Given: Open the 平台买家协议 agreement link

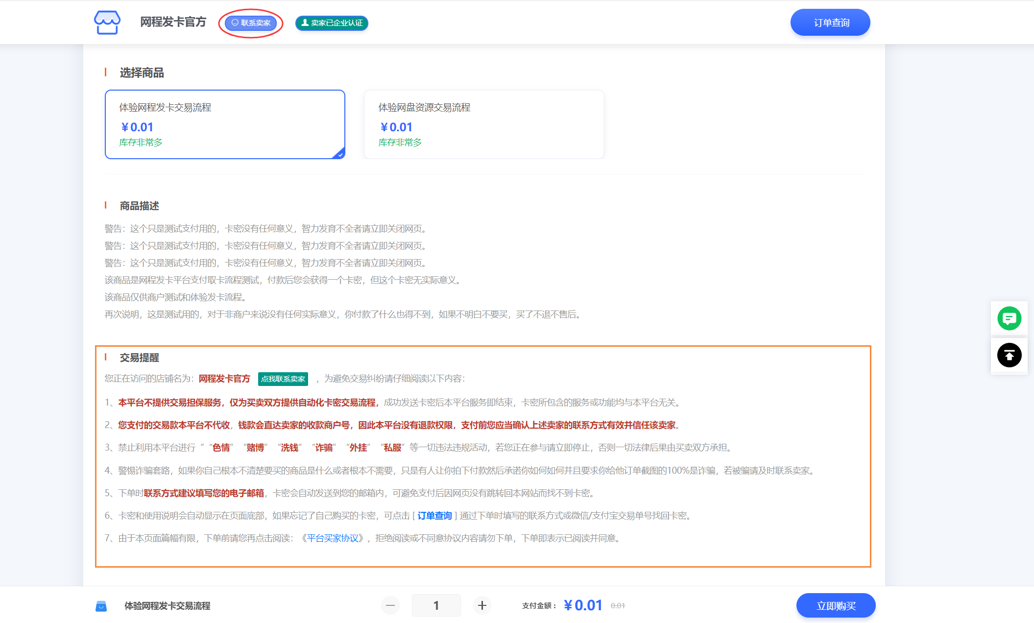Looking at the screenshot, I should tap(333, 538).
